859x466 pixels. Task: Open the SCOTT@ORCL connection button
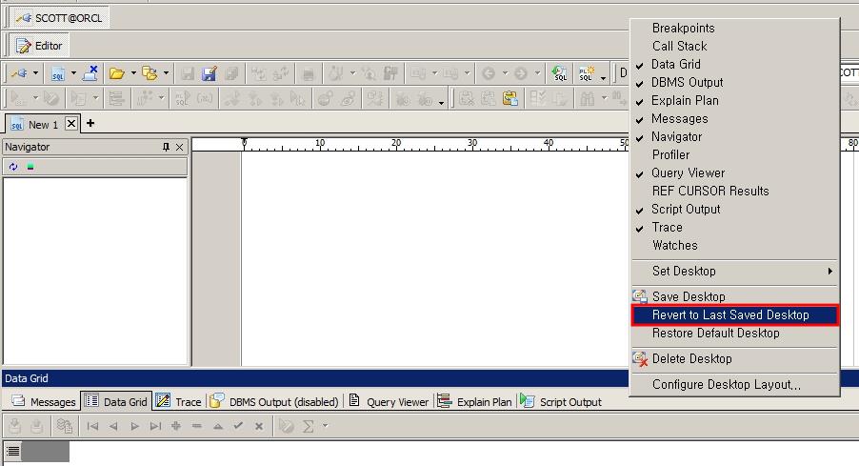tap(59, 18)
